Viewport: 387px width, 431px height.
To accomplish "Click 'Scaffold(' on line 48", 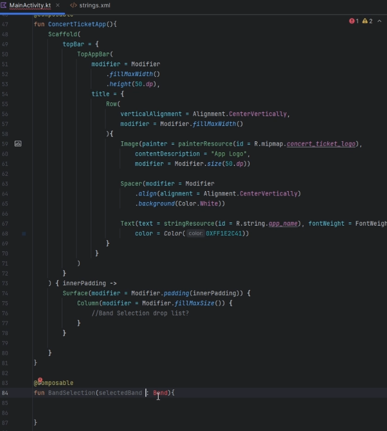I will coord(64,34).
